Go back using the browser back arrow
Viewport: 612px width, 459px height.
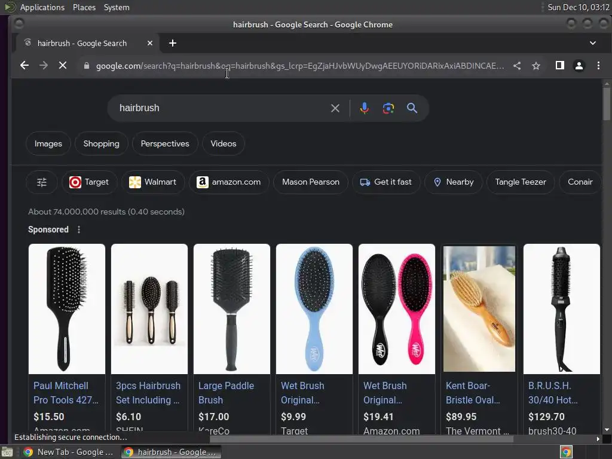pyautogui.click(x=24, y=66)
